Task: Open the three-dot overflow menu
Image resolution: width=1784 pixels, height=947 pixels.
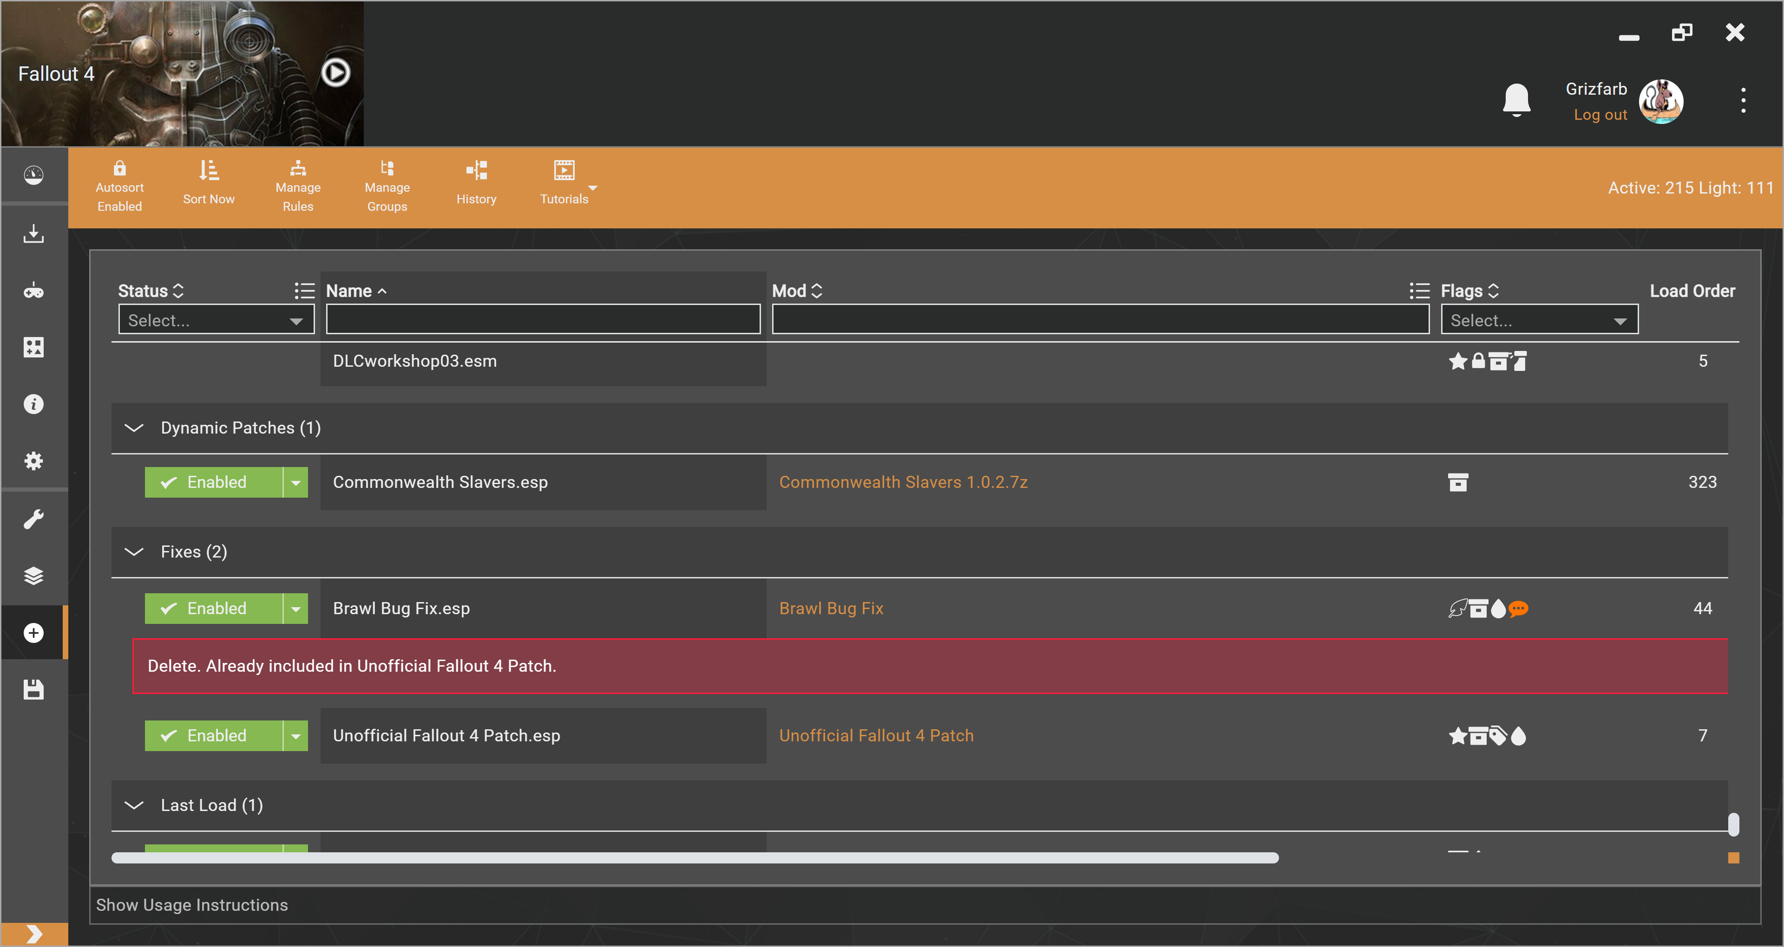Action: coord(1743,100)
